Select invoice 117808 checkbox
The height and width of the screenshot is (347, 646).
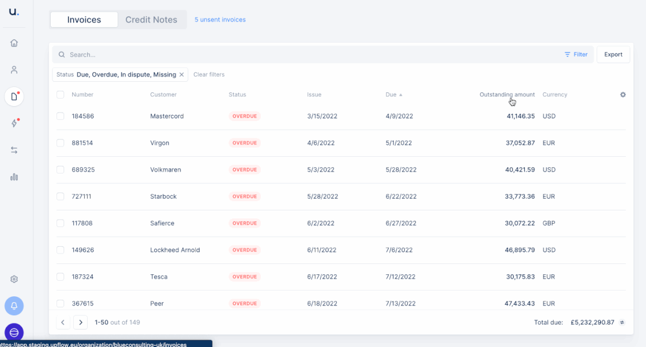[61, 223]
